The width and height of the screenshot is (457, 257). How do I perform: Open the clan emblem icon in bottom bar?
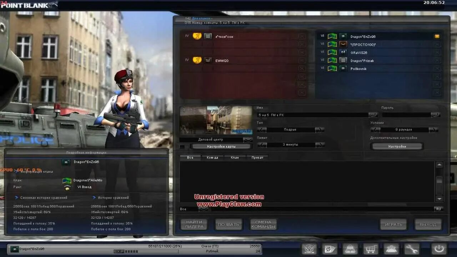click(x=310, y=249)
